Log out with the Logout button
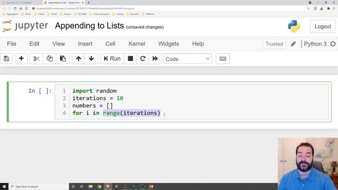This screenshot has height=190, width=338. click(323, 26)
